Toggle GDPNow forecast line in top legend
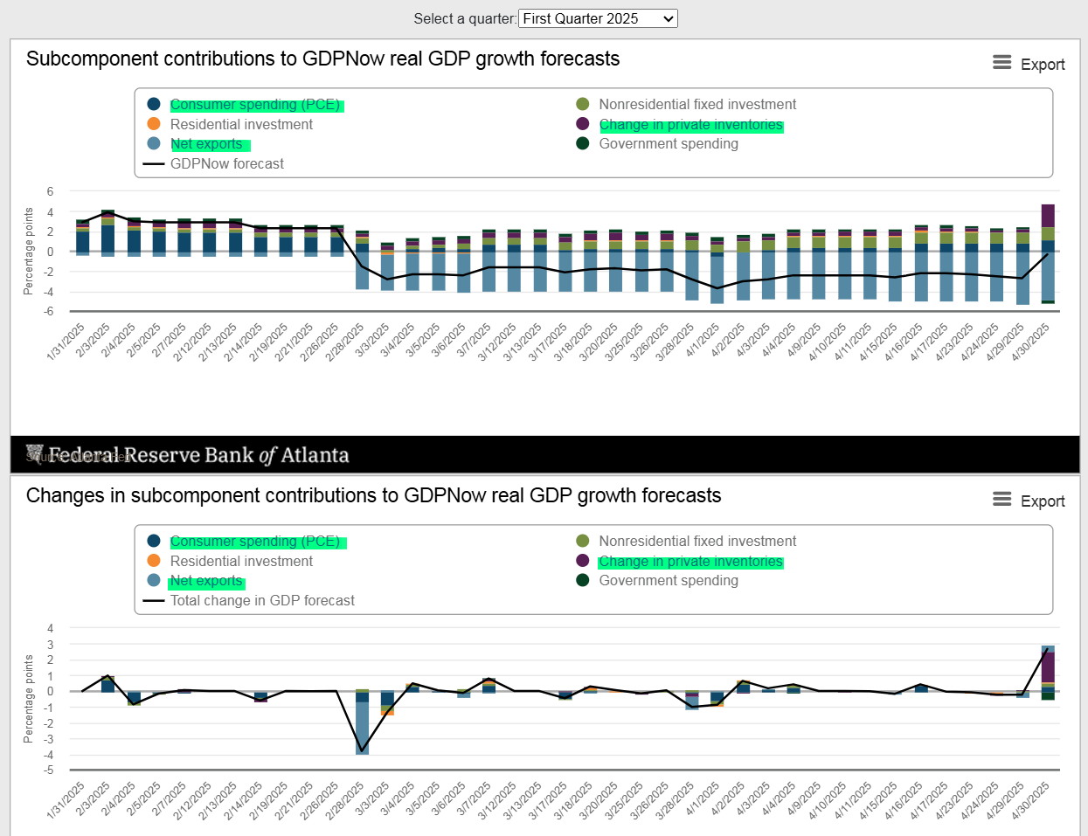The height and width of the screenshot is (836, 1088). [x=226, y=163]
